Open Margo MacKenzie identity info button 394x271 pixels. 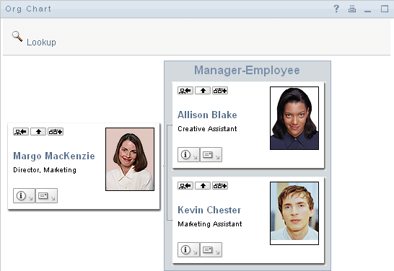pyautogui.click(x=24, y=196)
